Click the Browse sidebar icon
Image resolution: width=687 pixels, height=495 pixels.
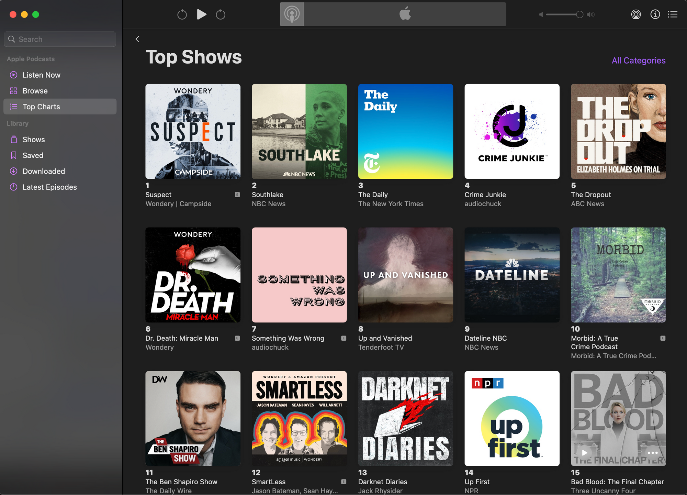pos(13,91)
